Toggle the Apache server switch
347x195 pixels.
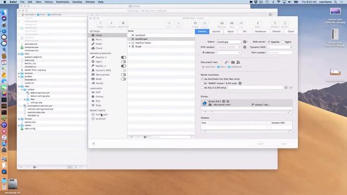pyautogui.click(x=123, y=57)
